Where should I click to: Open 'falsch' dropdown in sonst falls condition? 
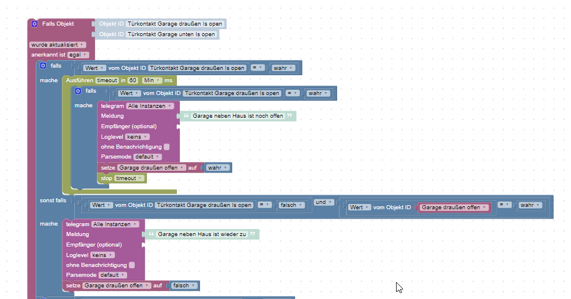pyautogui.click(x=291, y=206)
